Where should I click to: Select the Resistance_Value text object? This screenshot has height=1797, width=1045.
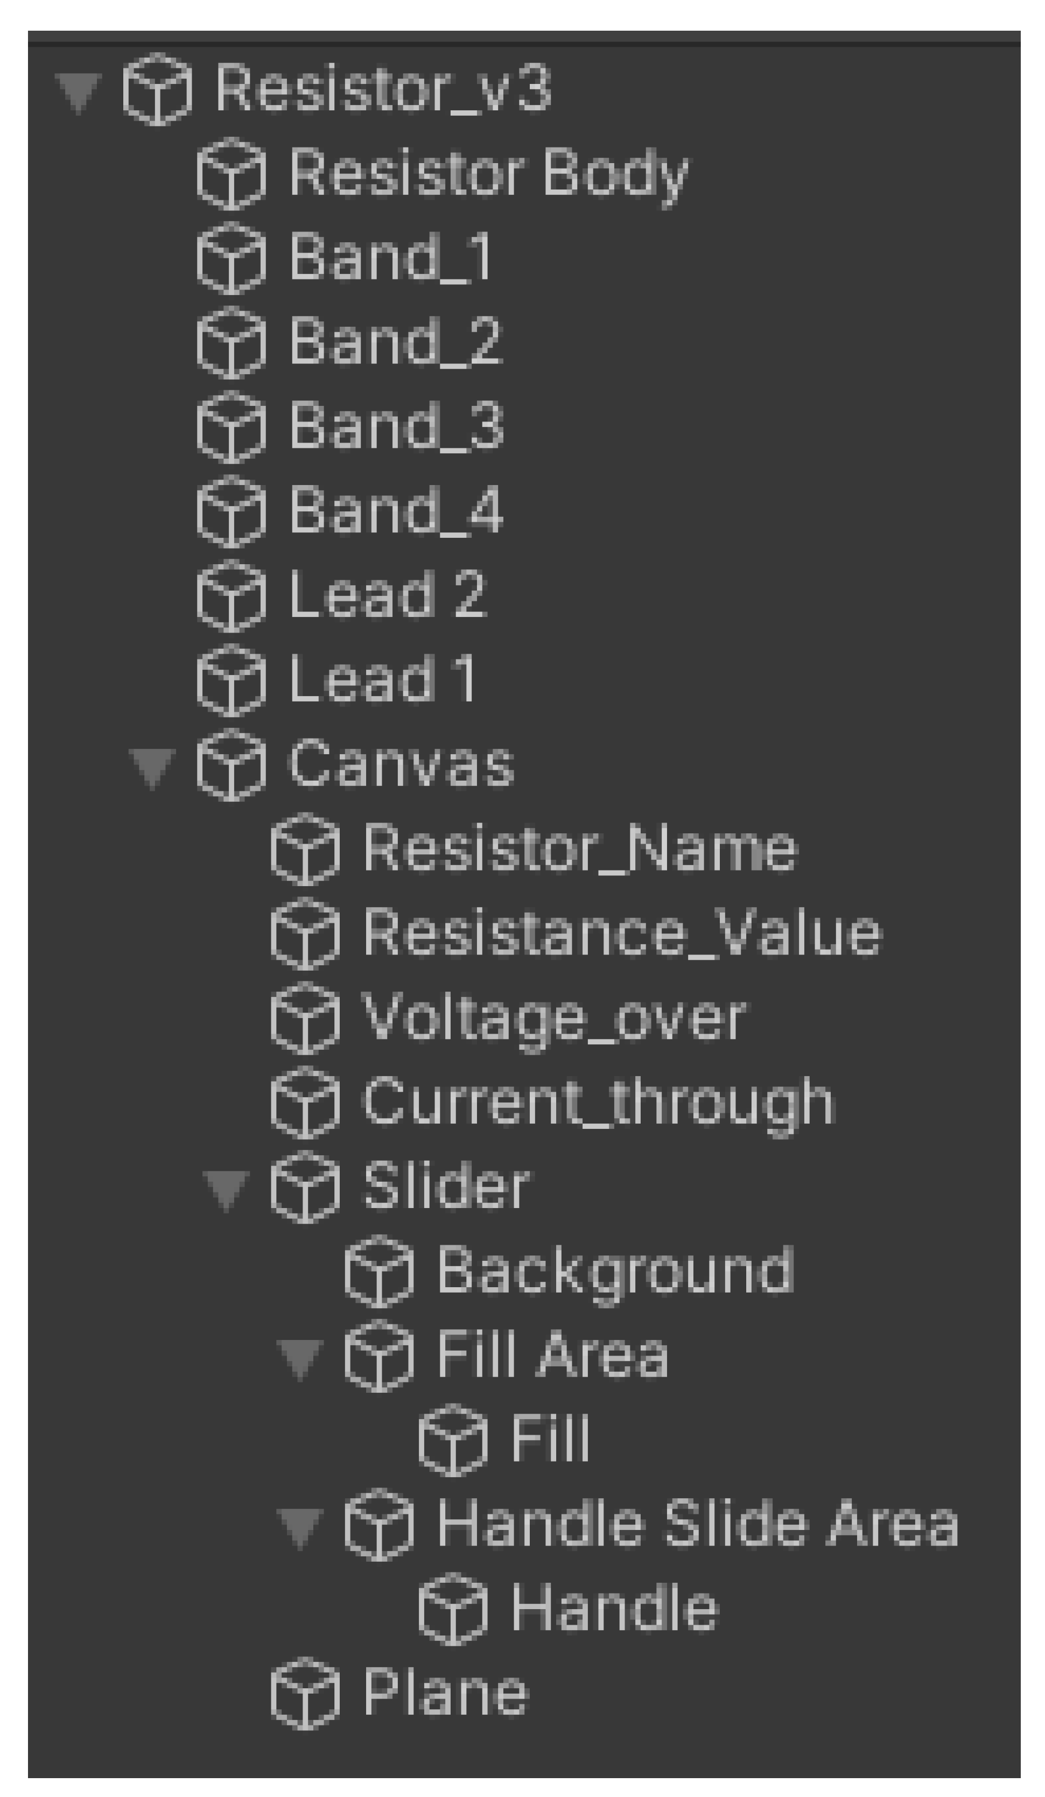[622, 933]
